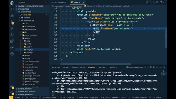The height and width of the screenshot is (99, 176).
Task: Click Blame Bunty (7 days ago) in status bar
Action: [87, 98]
